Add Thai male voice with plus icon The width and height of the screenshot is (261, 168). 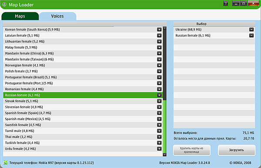159,137
